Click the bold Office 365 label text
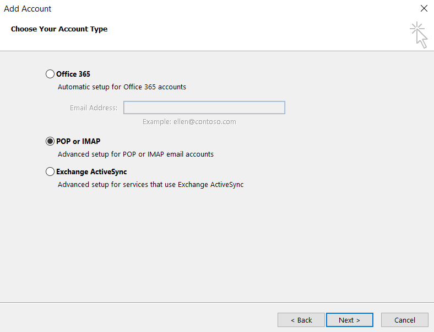This screenshot has width=434, height=332. click(x=73, y=74)
